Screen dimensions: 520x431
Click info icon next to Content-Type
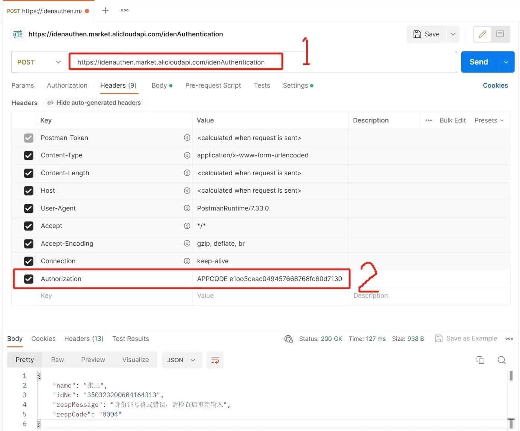pyautogui.click(x=187, y=155)
